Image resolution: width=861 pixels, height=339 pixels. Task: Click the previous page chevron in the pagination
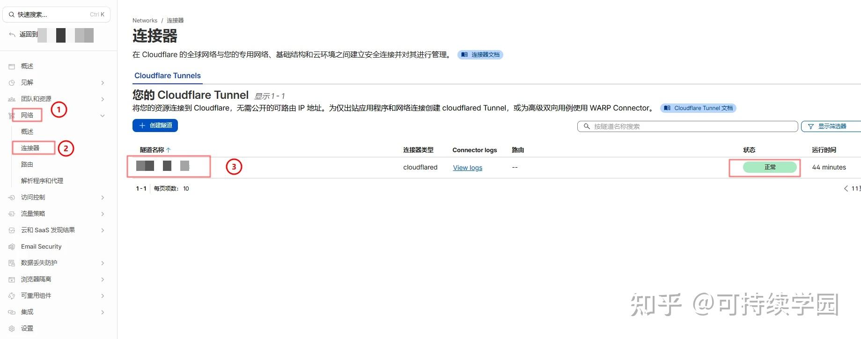[x=846, y=189]
